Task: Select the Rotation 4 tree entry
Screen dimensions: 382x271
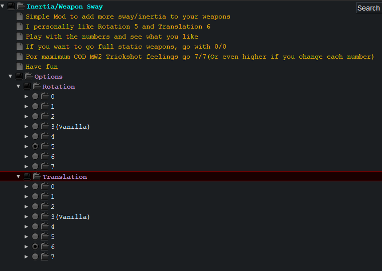Action: 53,137
